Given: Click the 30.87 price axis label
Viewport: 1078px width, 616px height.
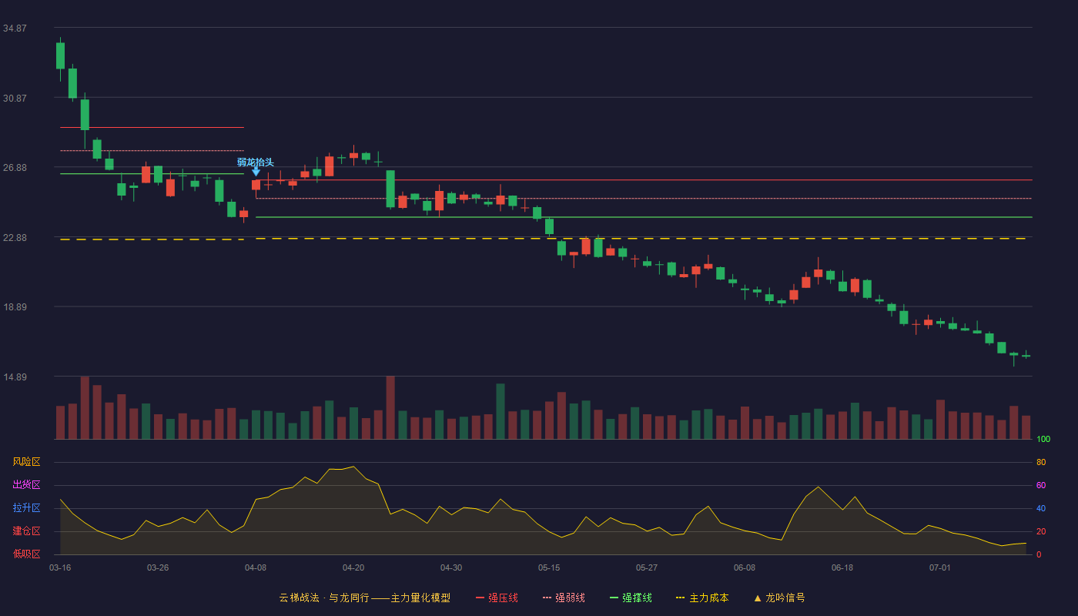Looking at the screenshot, I should coord(15,99).
